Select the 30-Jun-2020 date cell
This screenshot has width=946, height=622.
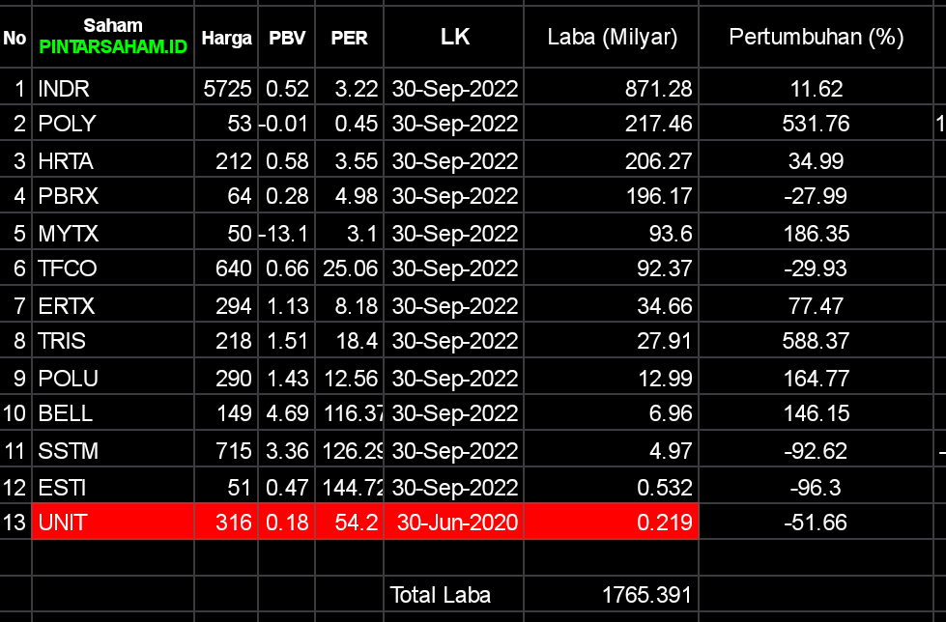click(x=453, y=523)
